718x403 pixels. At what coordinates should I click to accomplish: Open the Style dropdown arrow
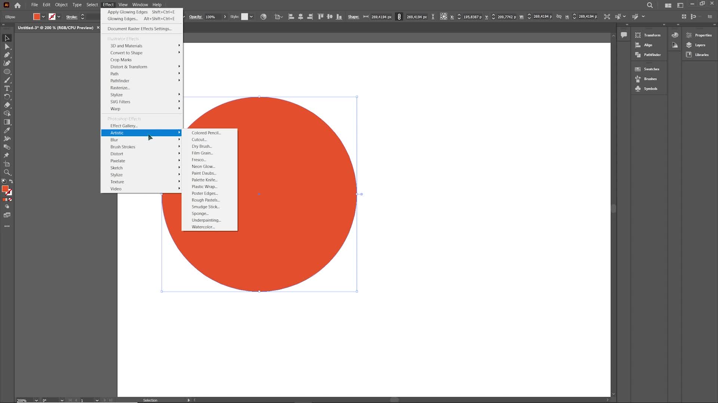tap(251, 17)
